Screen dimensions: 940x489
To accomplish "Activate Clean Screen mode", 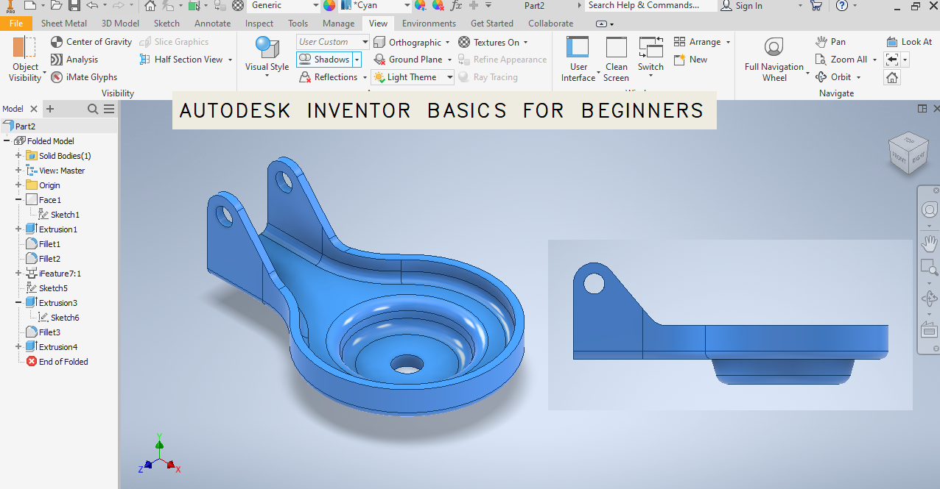I will pos(616,59).
